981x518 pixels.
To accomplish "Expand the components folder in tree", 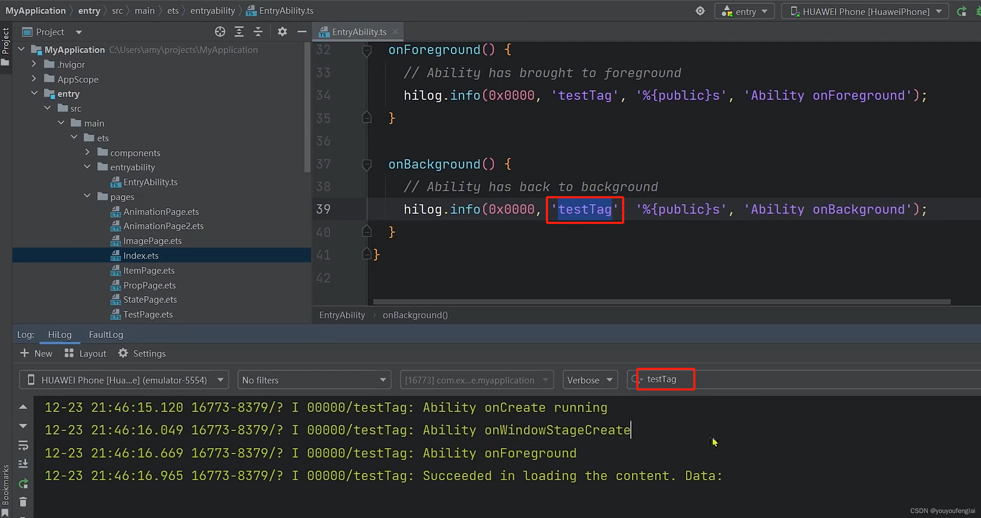I will pos(88,152).
